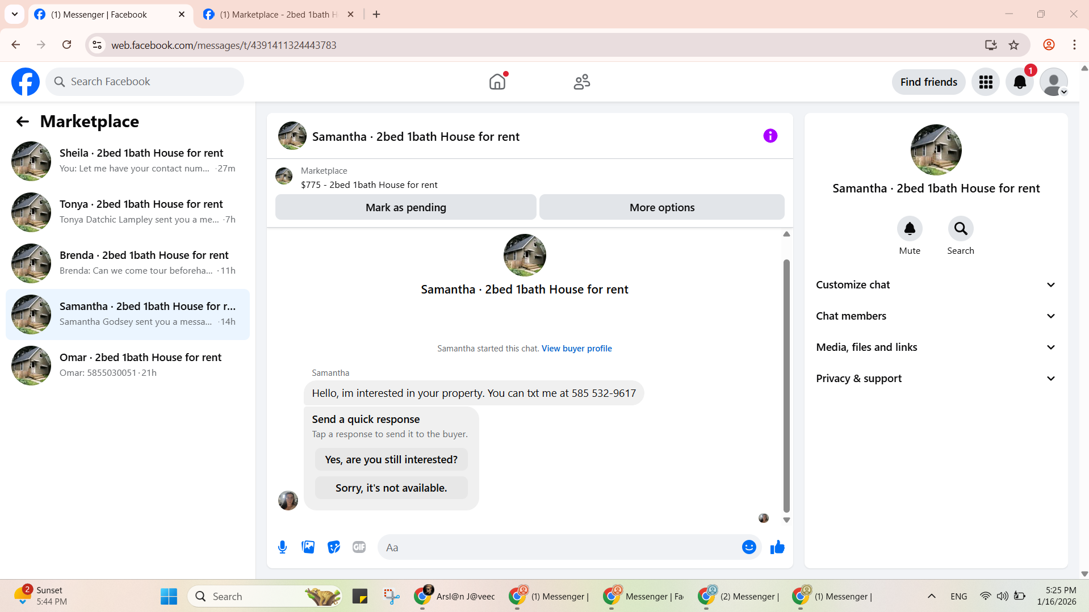Show hidden system tray icons chevron
Image resolution: width=1089 pixels, height=612 pixels.
coord(932,596)
